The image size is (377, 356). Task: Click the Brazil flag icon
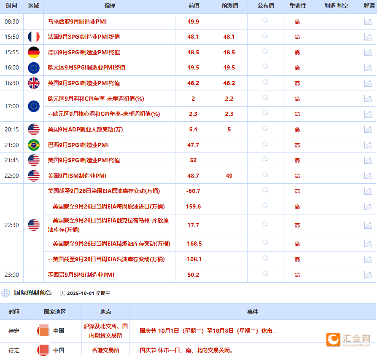tap(34, 145)
